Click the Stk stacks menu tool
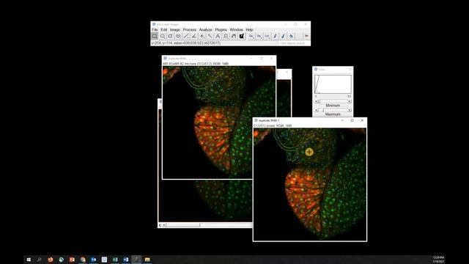This screenshot has height=264, width=469. point(259,36)
